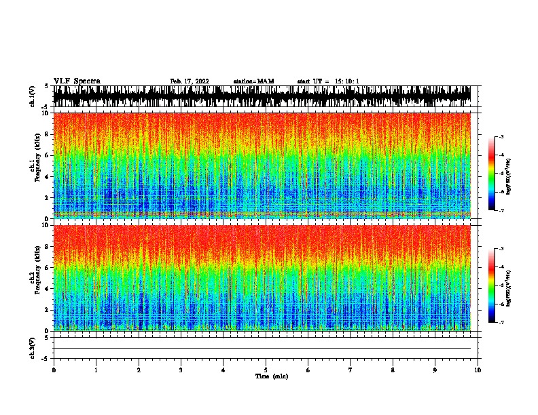
Task: Click the 8 kHz tick on ch.2 spectrogram
Action: (x=48, y=247)
